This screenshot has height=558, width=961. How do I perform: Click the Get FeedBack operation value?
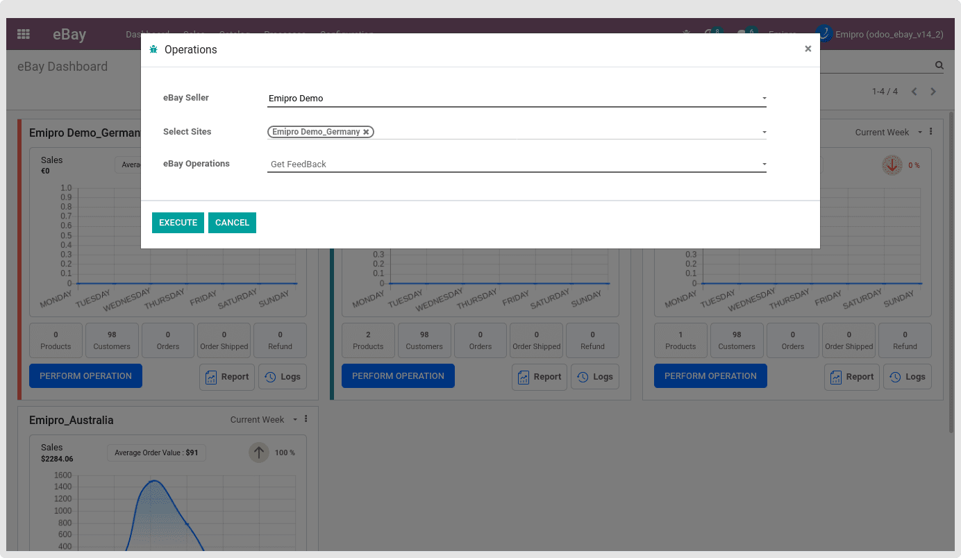[x=299, y=164]
